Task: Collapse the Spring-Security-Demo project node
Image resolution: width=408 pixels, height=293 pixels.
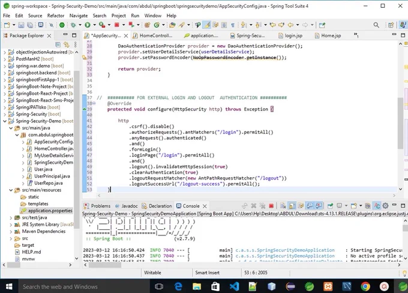Action: tap(5, 121)
